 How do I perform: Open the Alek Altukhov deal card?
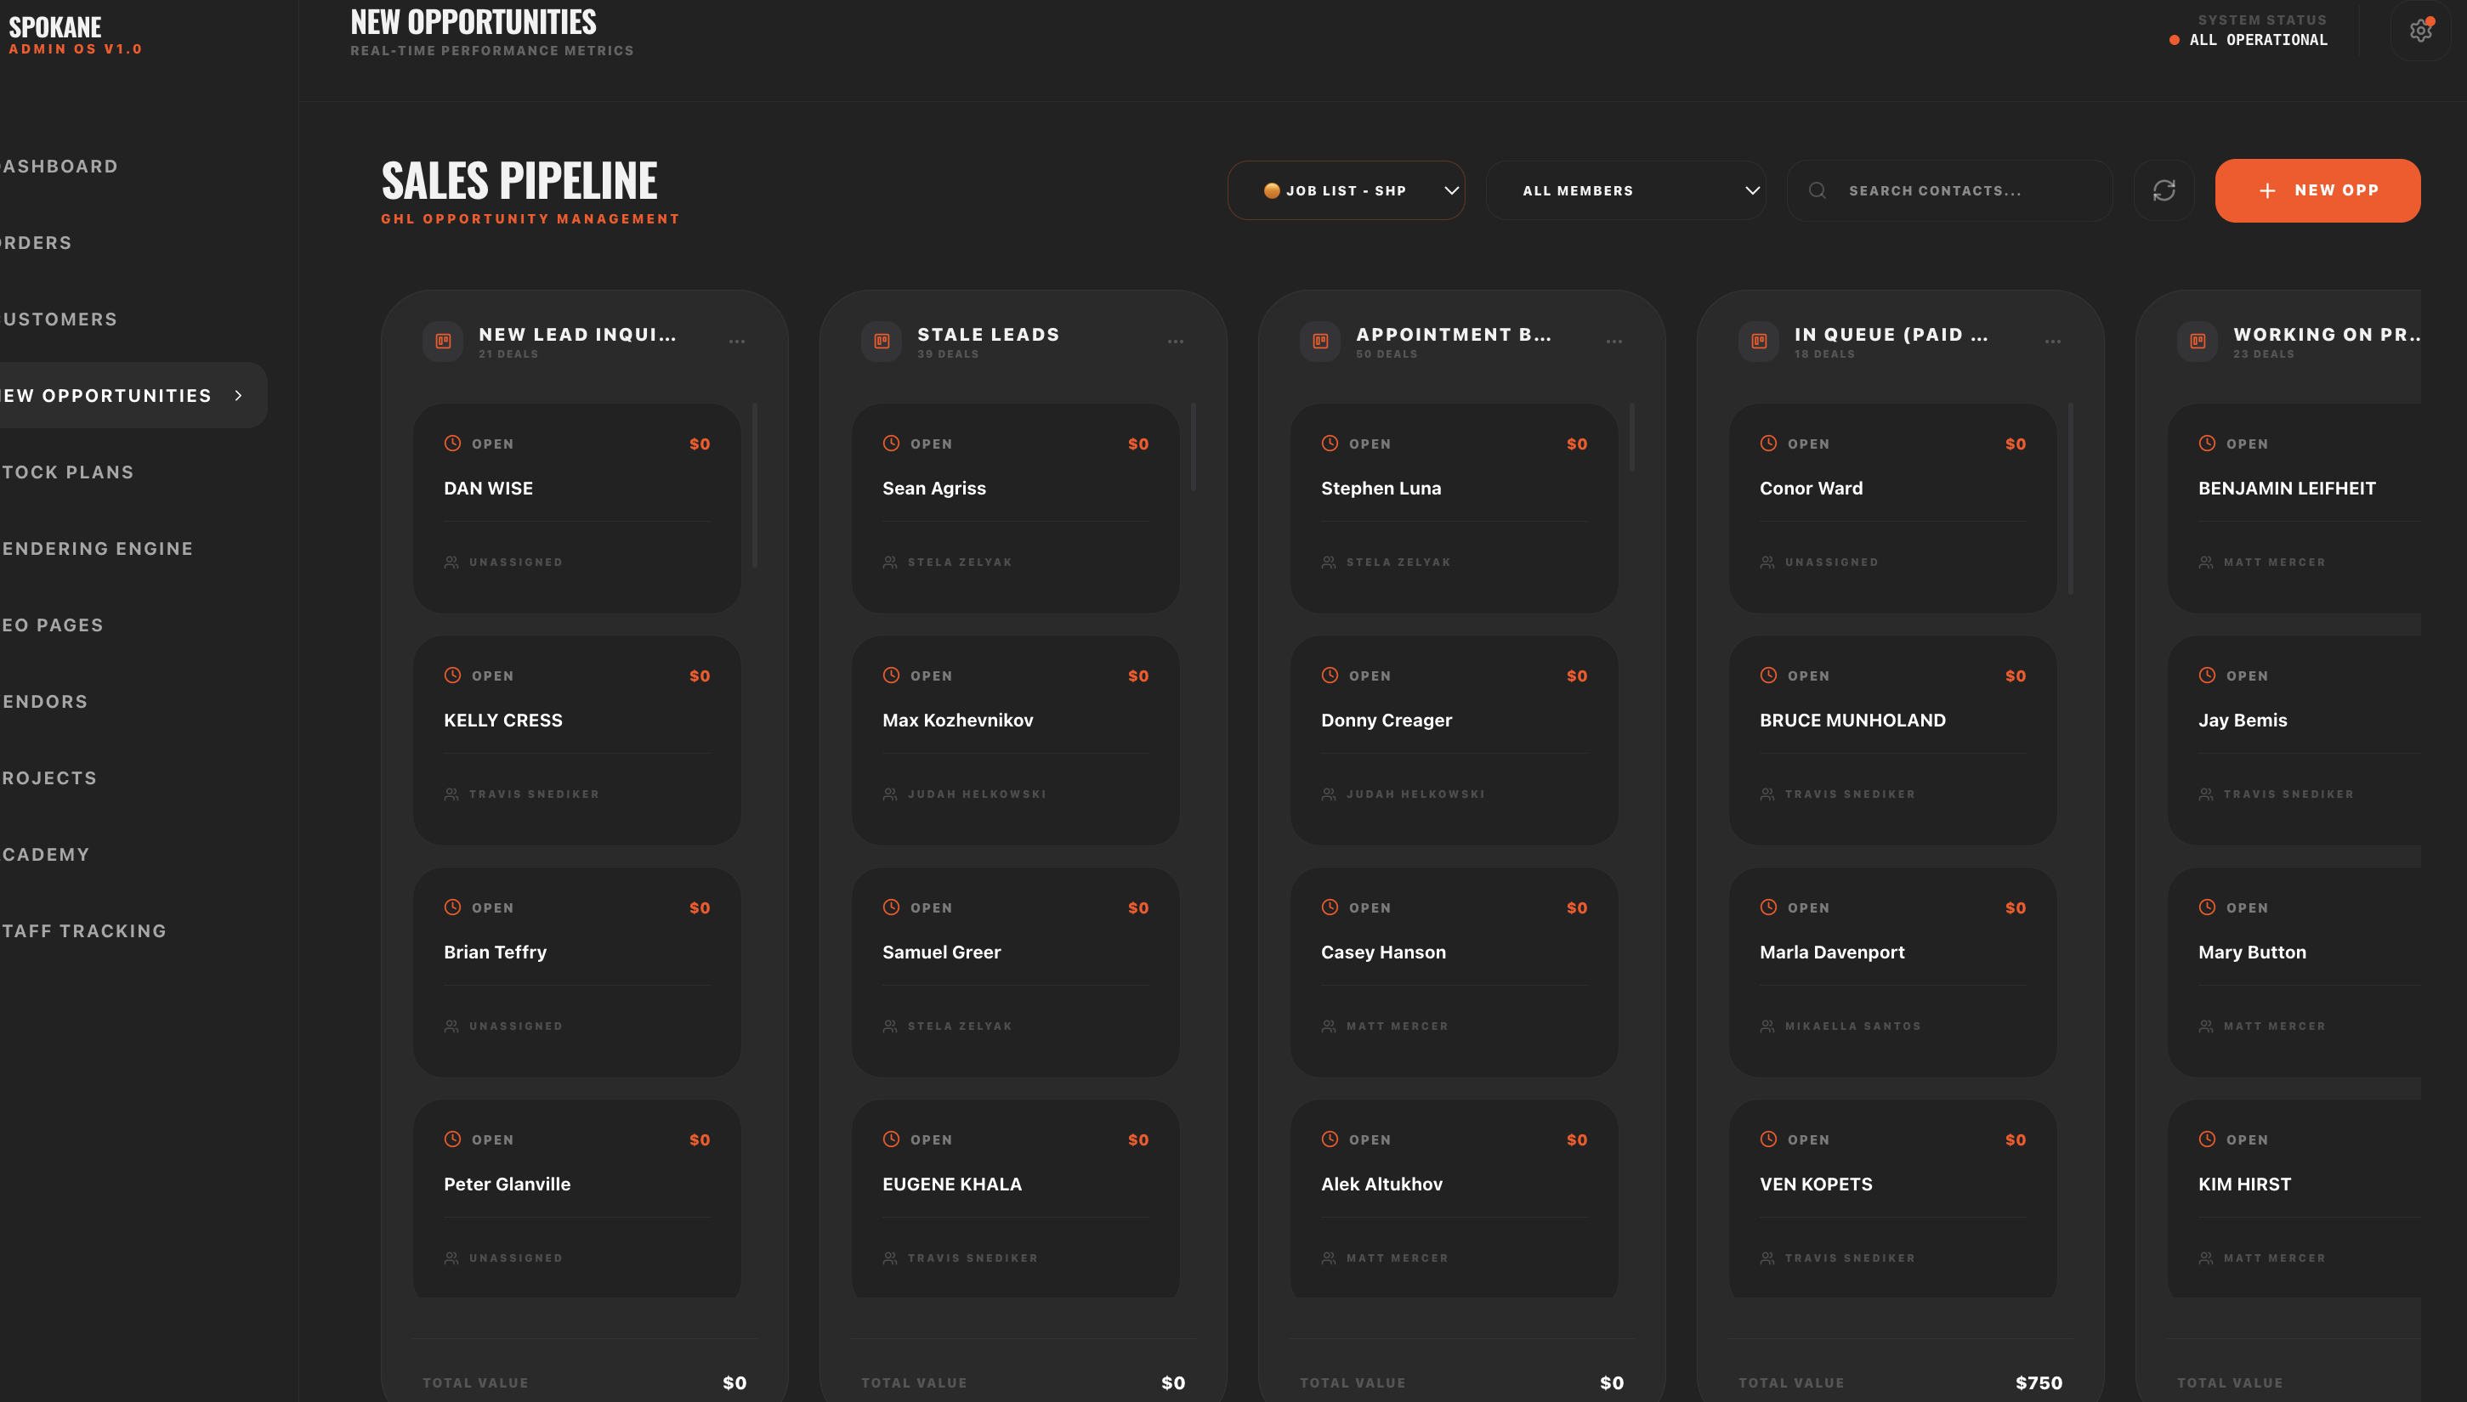tap(1454, 1199)
